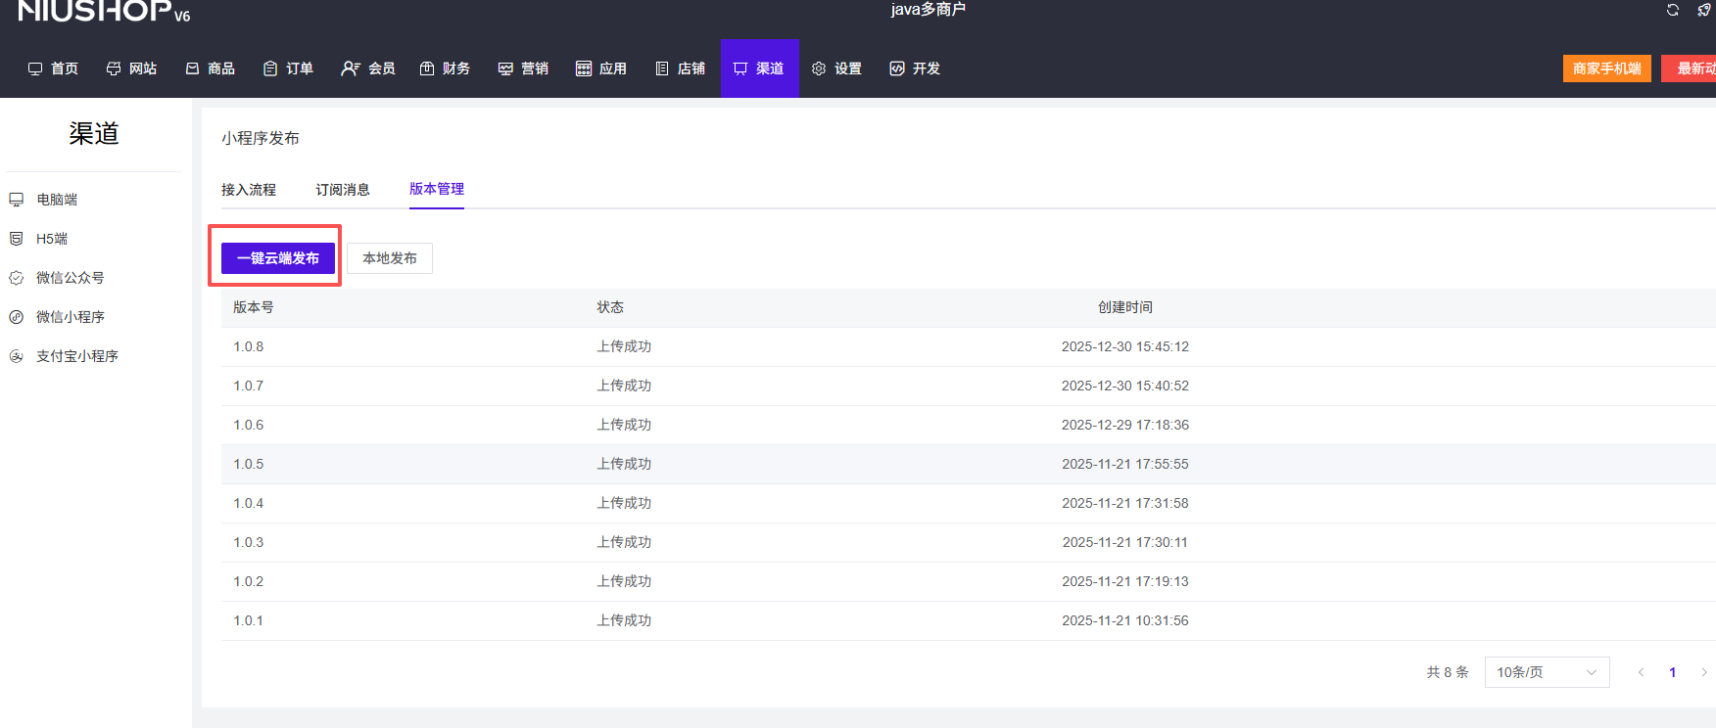Click the previous page arrow in pagination
This screenshot has width=1716, height=728.
(x=1642, y=672)
